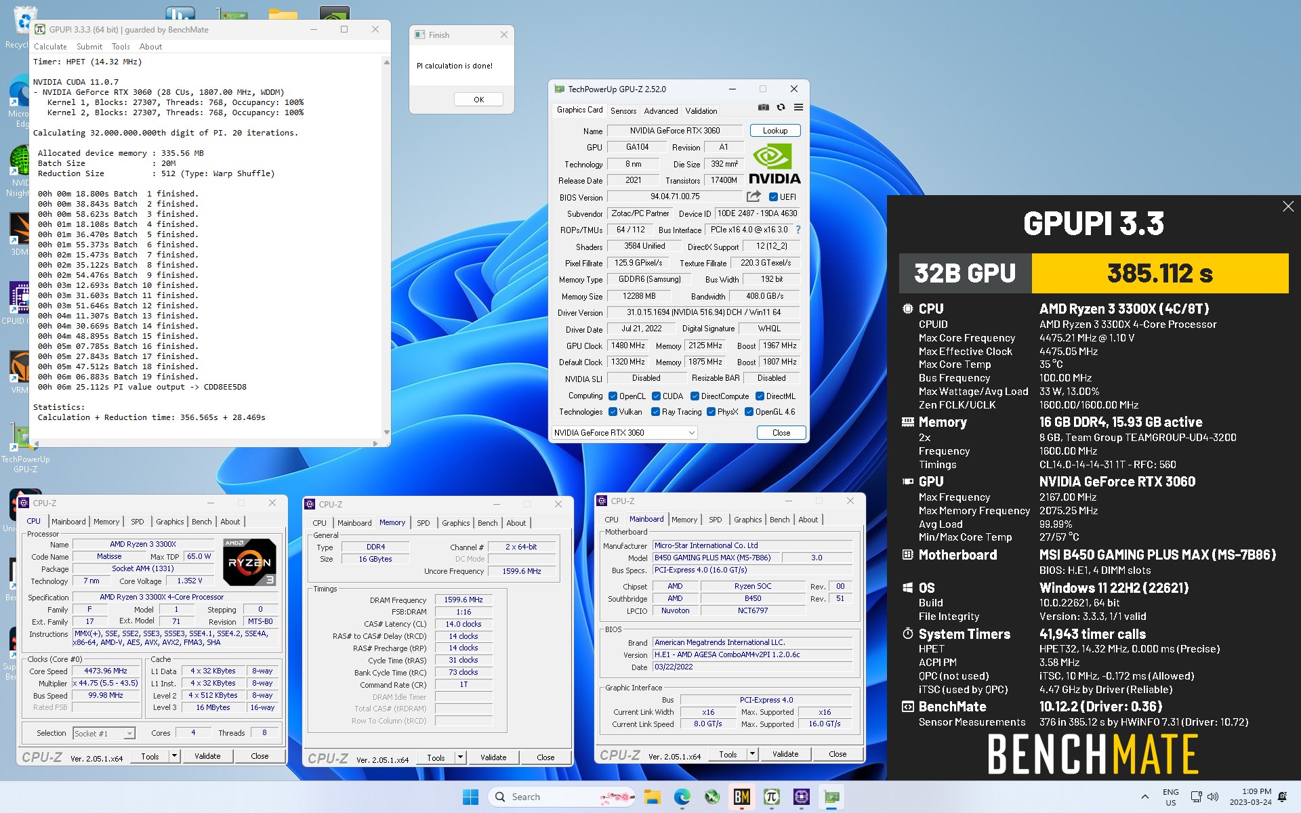The image size is (1301, 813).
Task: Toggle OpenCL checkbox
Action: point(613,396)
